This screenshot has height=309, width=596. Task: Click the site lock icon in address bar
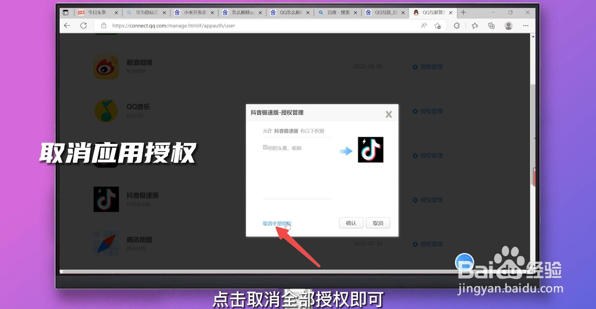point(104,26)
